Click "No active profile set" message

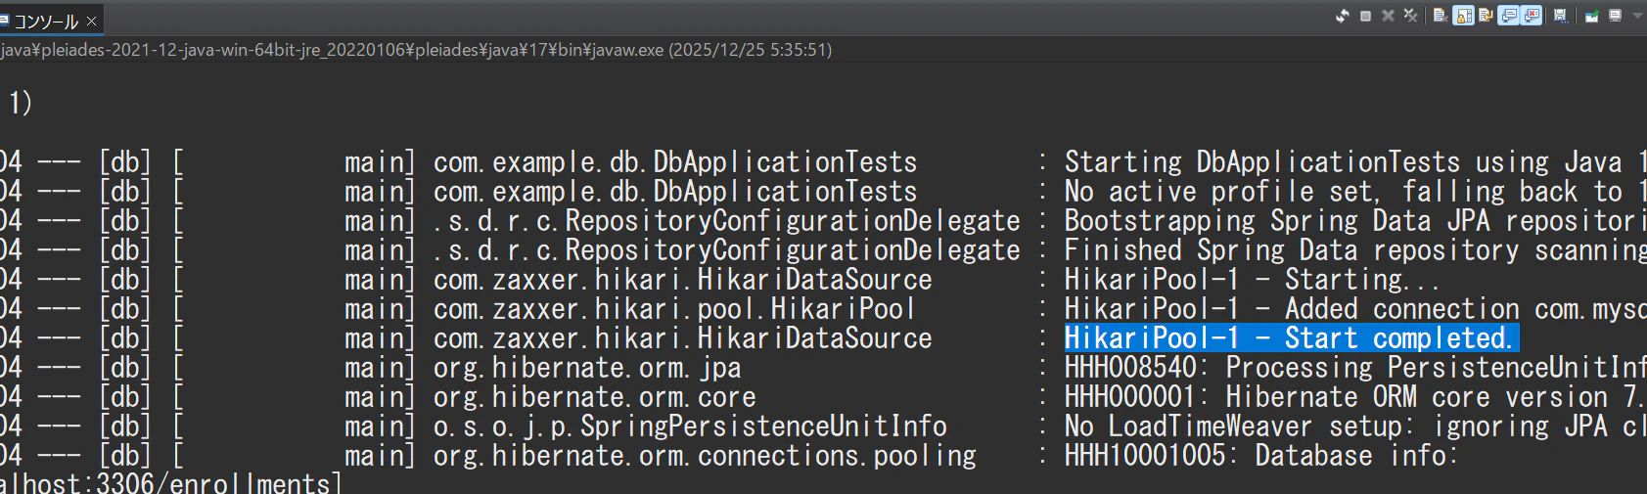(x=1354, y=192)
